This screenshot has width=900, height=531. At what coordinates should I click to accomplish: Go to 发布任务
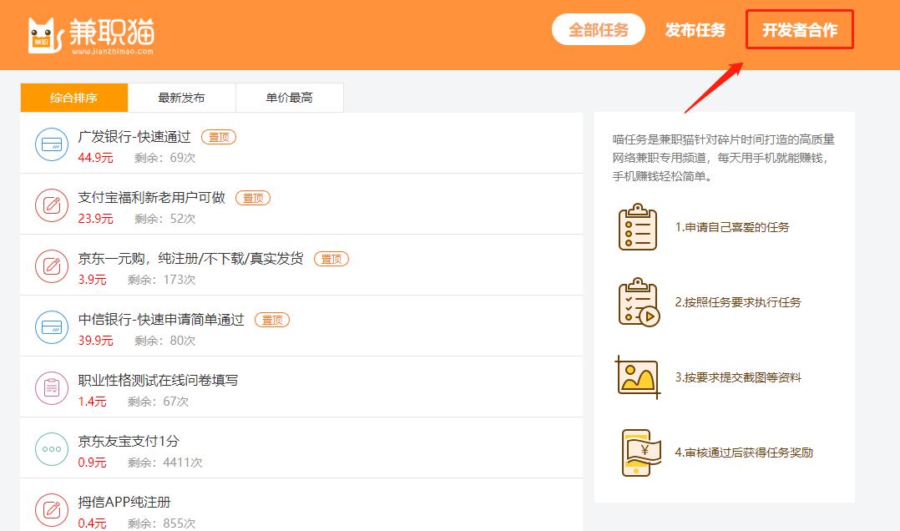pos(695,30)
